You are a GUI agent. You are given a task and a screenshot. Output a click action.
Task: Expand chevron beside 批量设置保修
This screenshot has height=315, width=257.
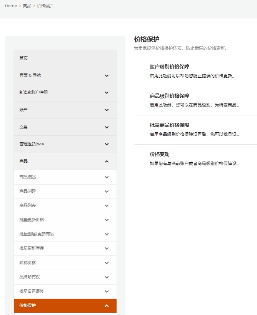tap(107, 292)
